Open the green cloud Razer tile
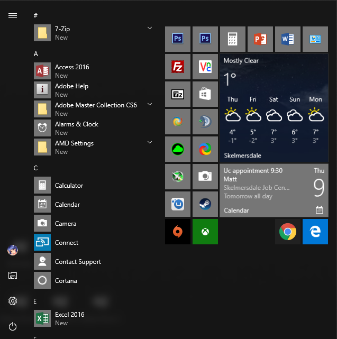This screenshot has height=339, width=337. [x=178, y=149]
